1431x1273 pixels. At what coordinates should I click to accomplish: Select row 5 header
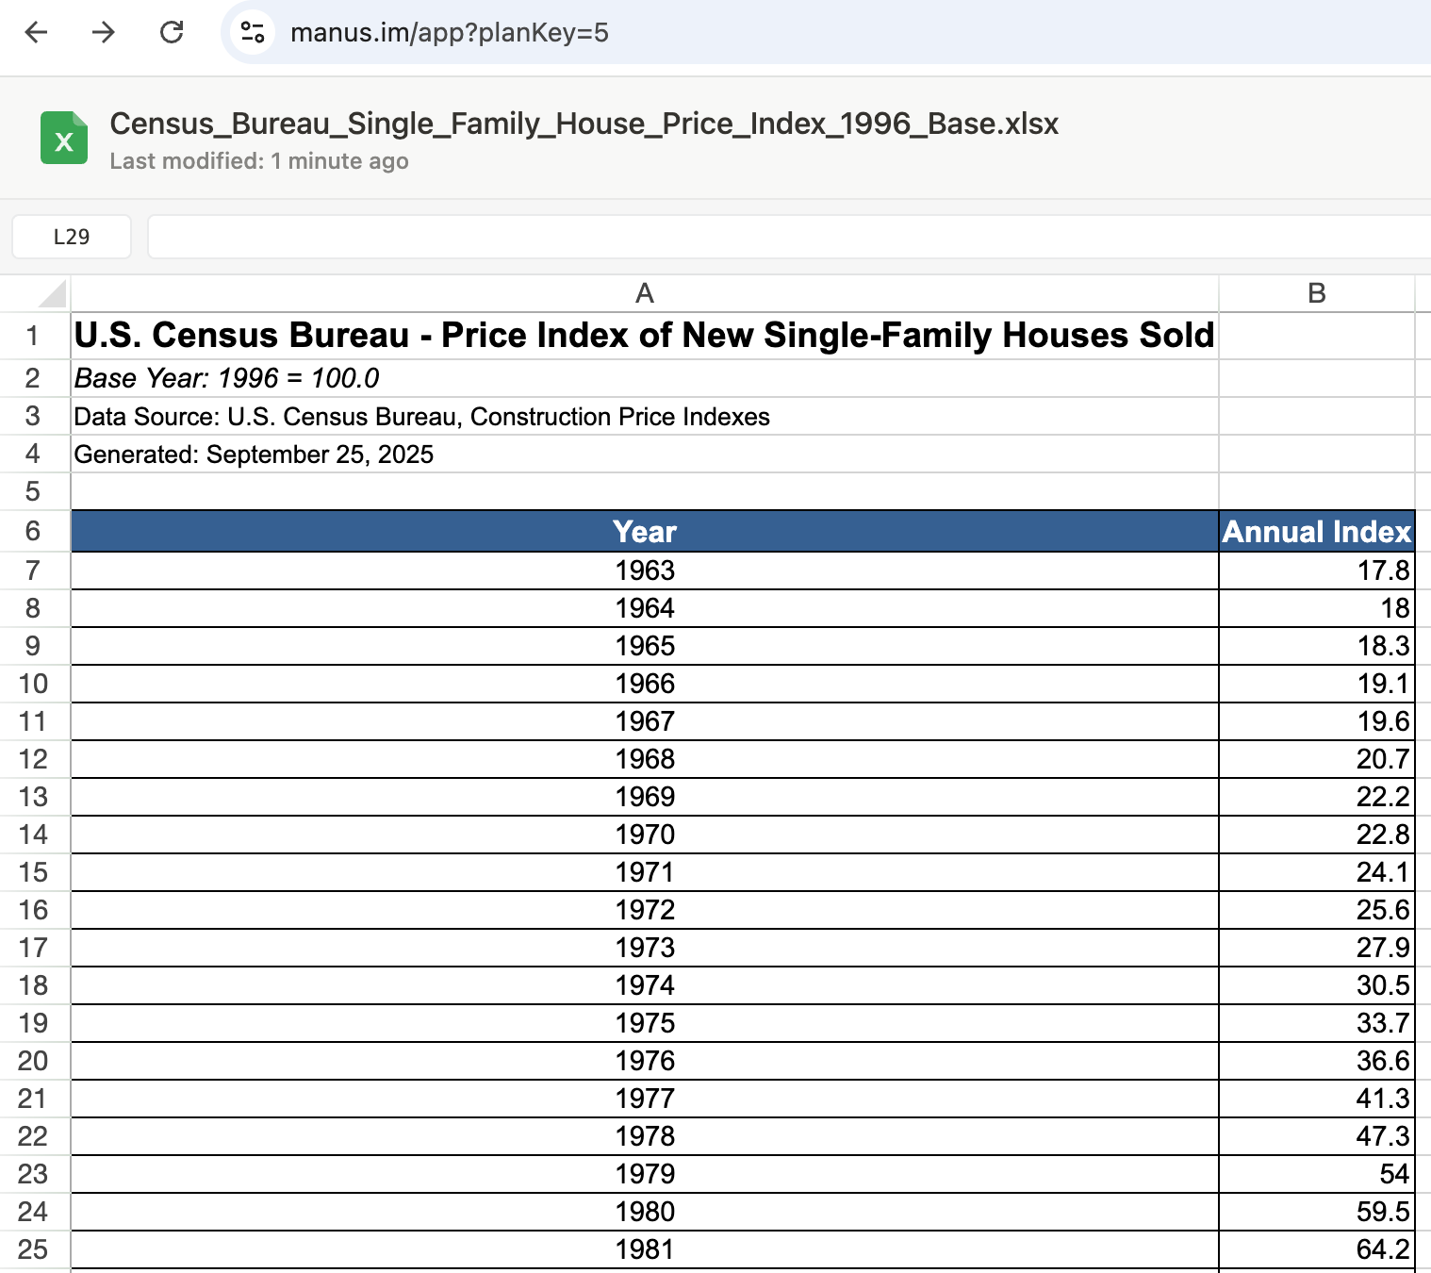(x=34, y=491)
